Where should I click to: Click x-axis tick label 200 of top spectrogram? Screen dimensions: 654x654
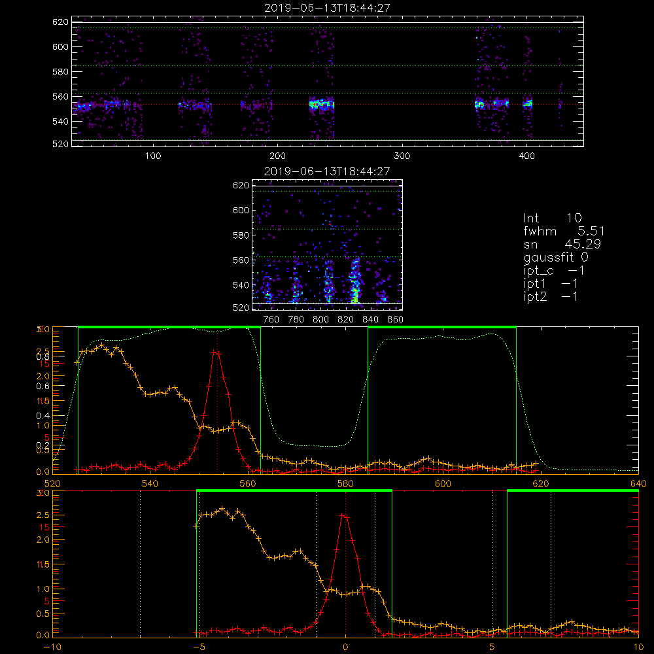coord(278,156)
